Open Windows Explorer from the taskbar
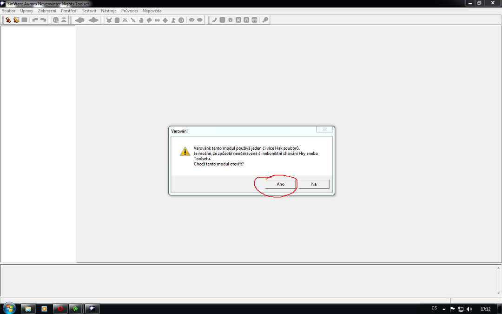 28,308
